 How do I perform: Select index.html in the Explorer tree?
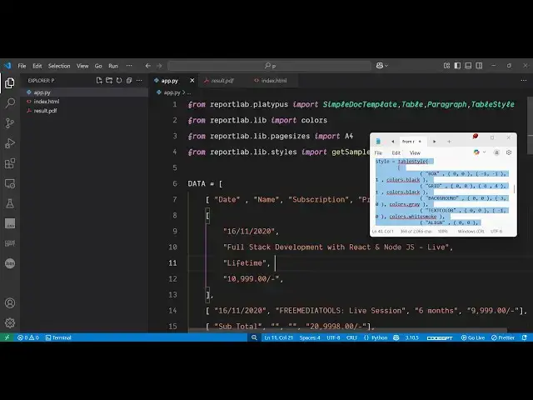tap(84, 102)
